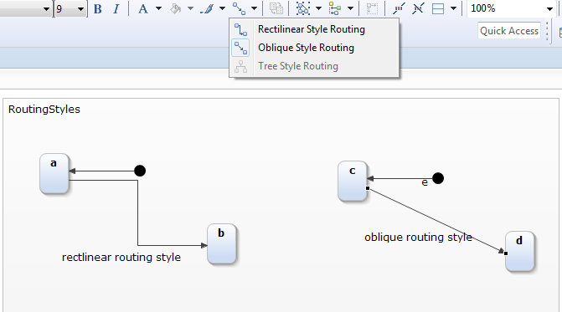Open the font name dropdown arrow

click(46, 9)
